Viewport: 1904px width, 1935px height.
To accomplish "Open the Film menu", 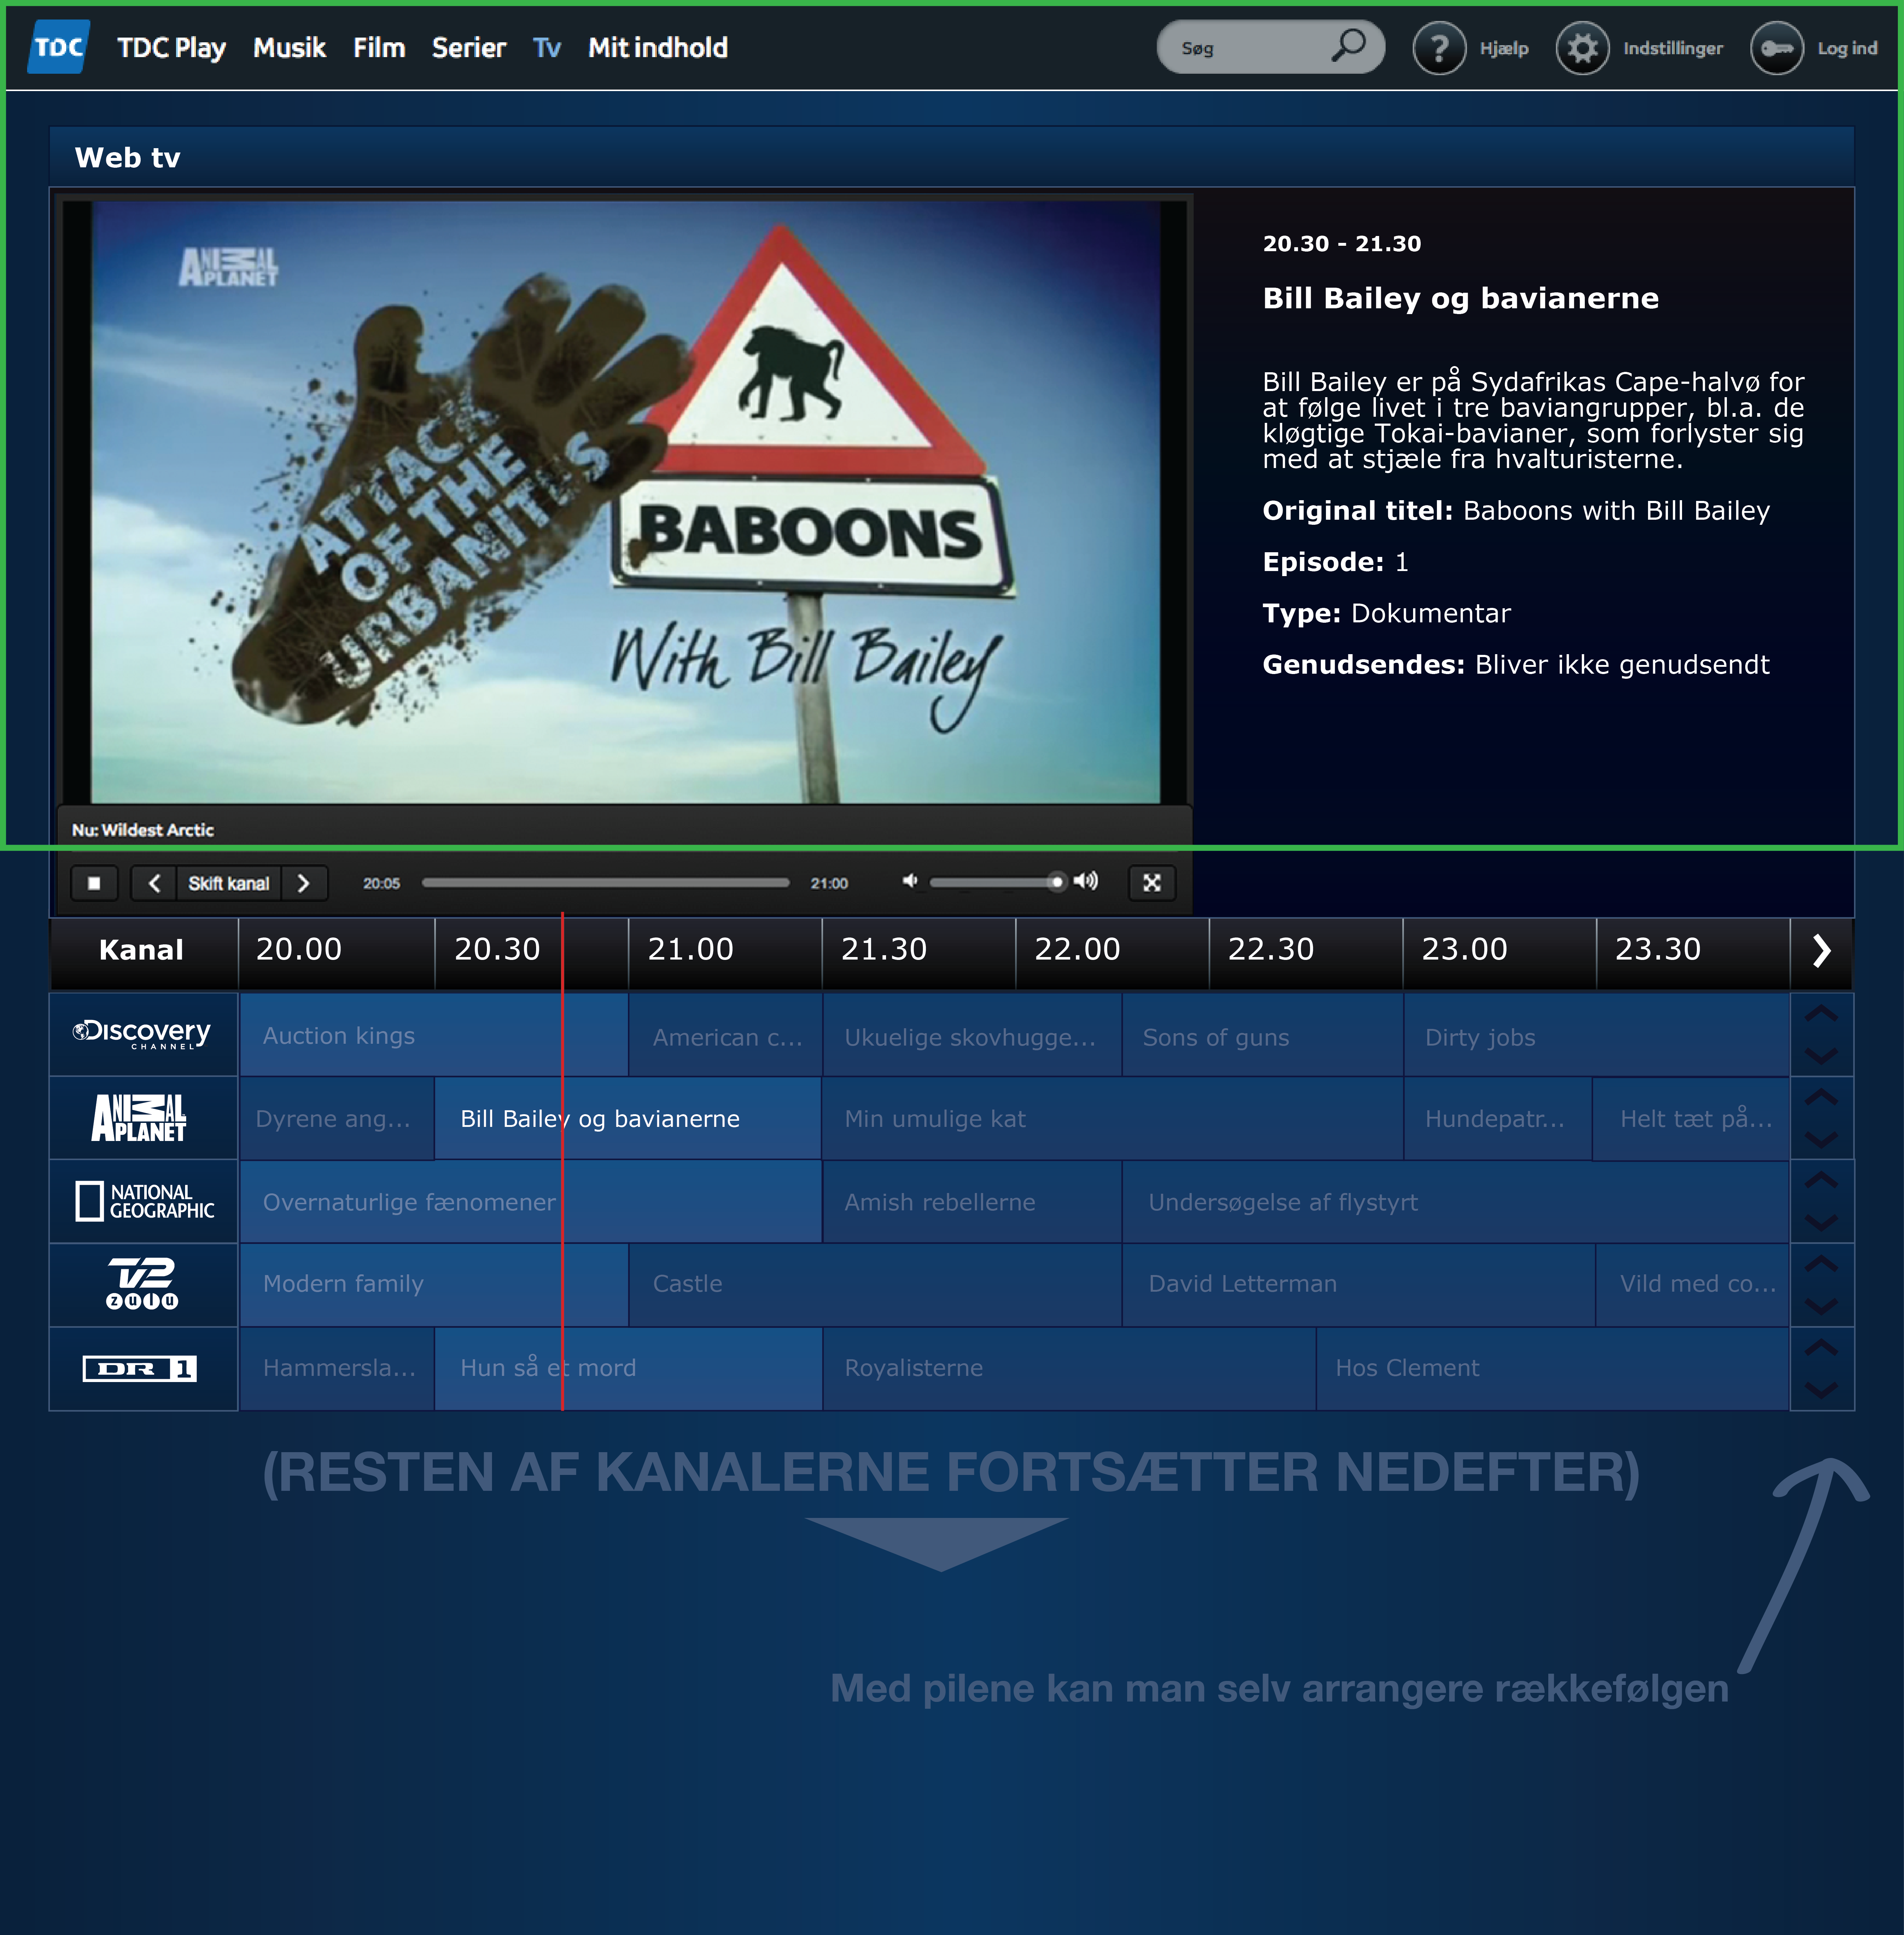I will coord(378,48).
